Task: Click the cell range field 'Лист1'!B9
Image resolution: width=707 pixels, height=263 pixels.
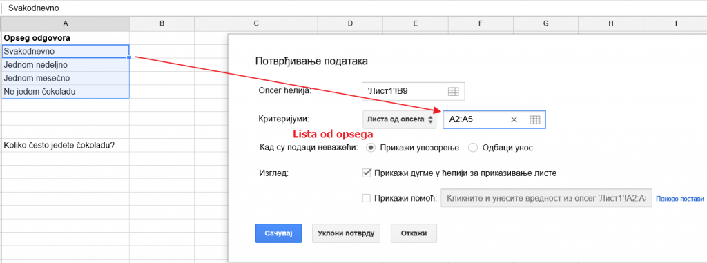Action: coord(413,91)
